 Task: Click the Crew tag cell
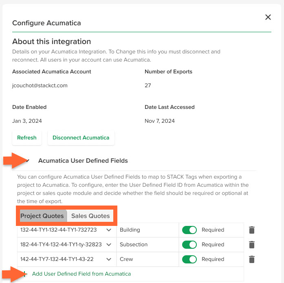[x=148, y=259]
